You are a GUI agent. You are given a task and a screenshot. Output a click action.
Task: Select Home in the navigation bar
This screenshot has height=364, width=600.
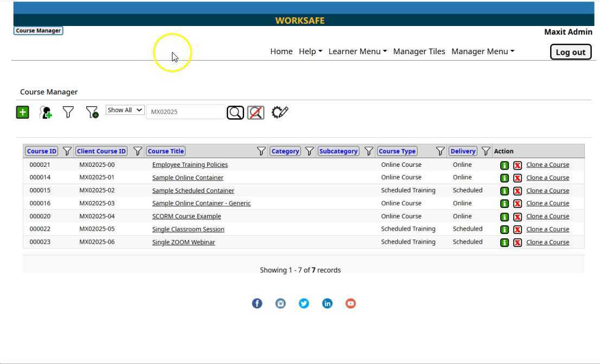pyautogui.click(x=281, y=51)
